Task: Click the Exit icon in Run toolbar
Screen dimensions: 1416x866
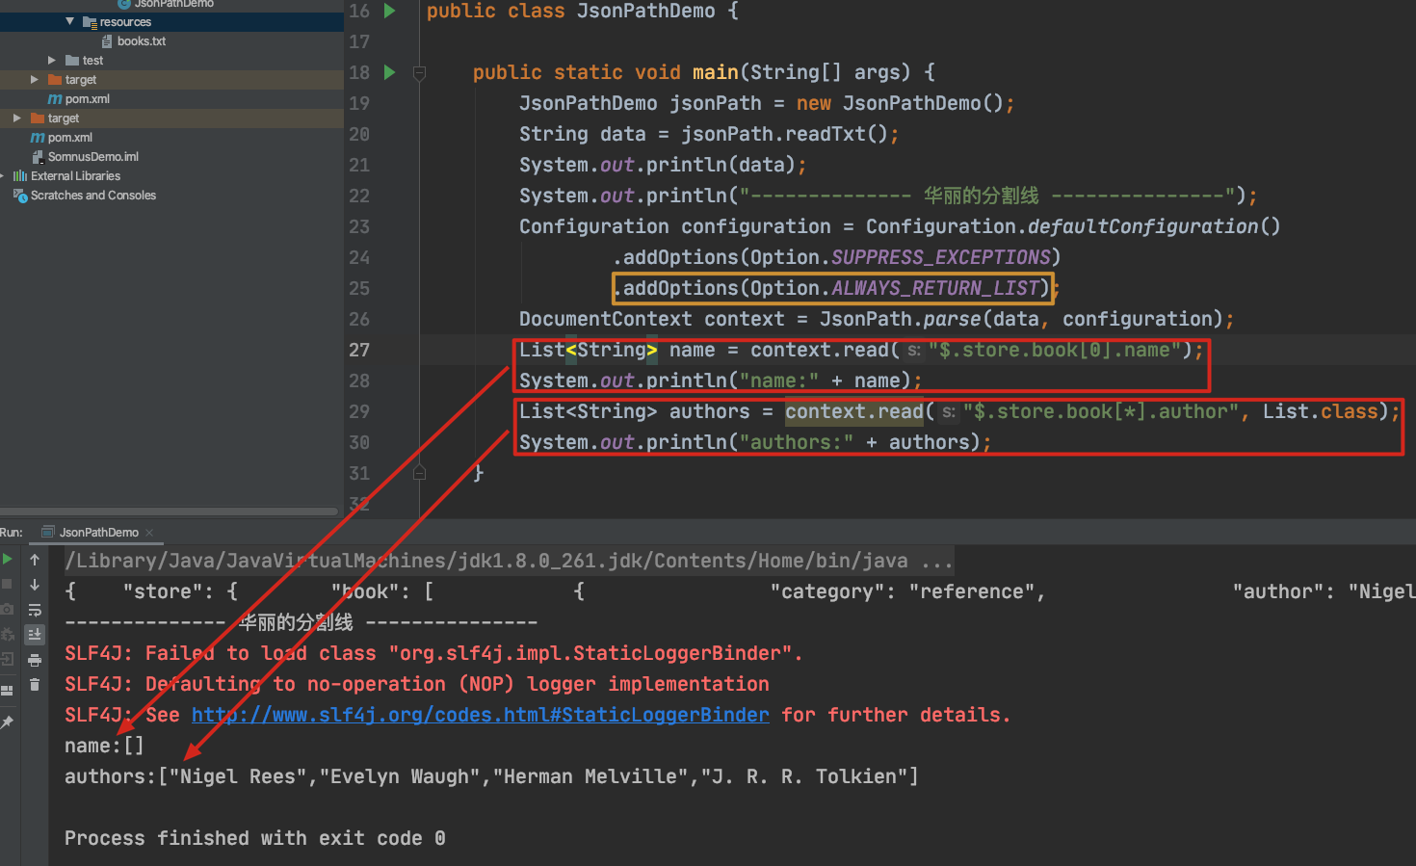Action: pos(7,659)
